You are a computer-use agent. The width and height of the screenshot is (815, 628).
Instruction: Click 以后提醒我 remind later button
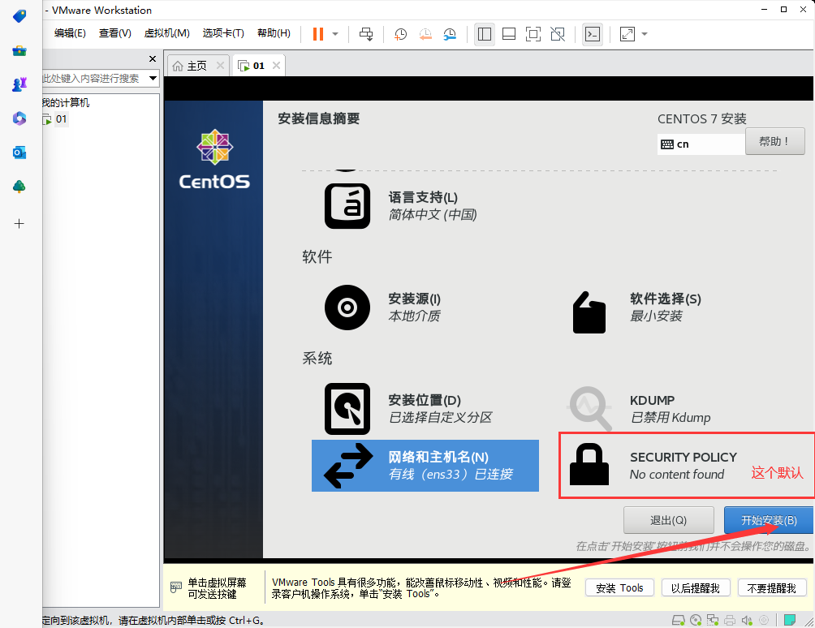point(696,588)
